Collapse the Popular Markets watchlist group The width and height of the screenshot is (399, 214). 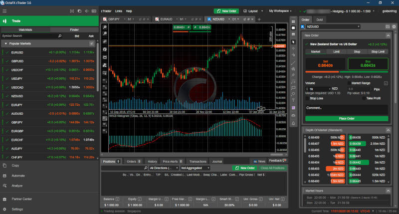click(x=5, y=44)
